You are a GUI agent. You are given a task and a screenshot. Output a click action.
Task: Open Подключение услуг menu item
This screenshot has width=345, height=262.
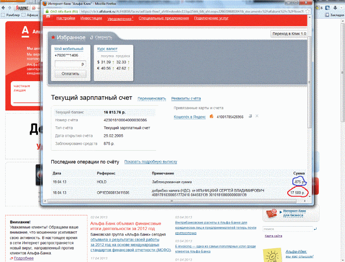211,18
